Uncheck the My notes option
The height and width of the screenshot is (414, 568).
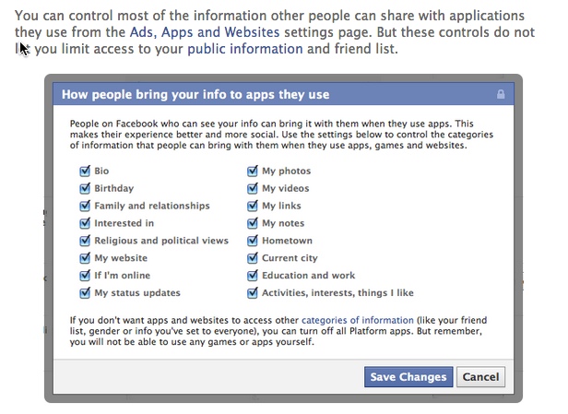(x=253, y=223)
